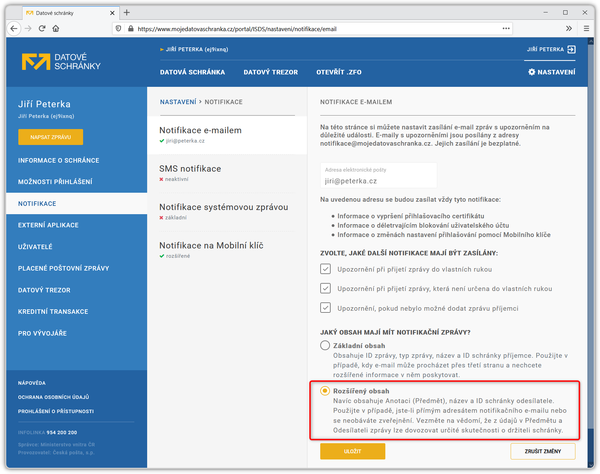Image resolution: width=600 pixels, height=474 pixels.
Task: Save settings with the Uložit button
Action: click(x=352, y=451)
